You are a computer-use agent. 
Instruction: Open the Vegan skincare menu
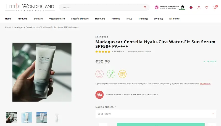tap(57, 18)
